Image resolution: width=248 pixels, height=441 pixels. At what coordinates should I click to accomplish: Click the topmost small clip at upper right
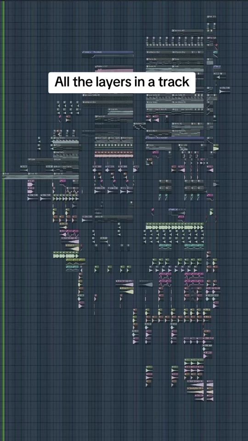(211, 17)
